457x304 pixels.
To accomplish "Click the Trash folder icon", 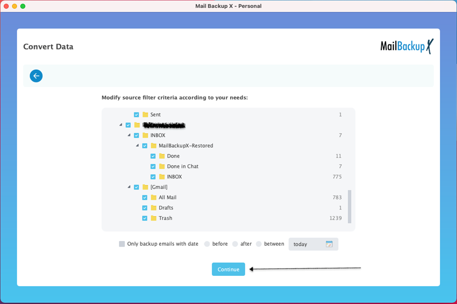I will 153,218.
